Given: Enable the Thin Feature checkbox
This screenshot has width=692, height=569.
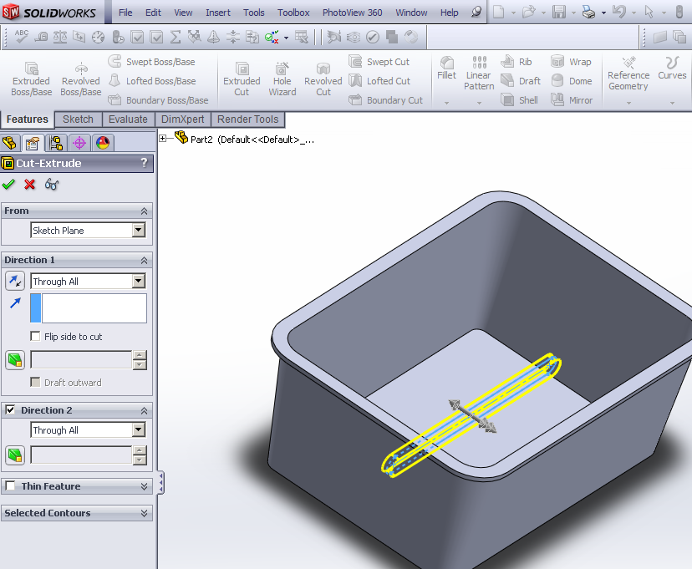Looking at the screenshot, I should (x=10, y=485).
